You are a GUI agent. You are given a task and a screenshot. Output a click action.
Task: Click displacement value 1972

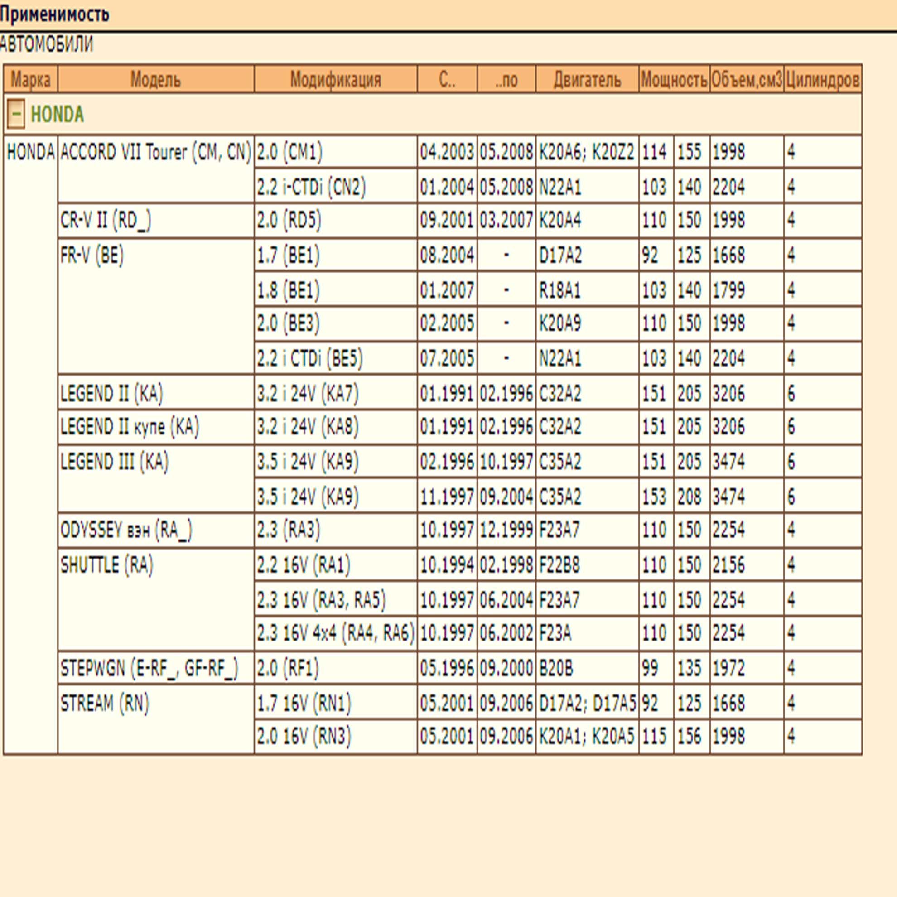point(728,667)
